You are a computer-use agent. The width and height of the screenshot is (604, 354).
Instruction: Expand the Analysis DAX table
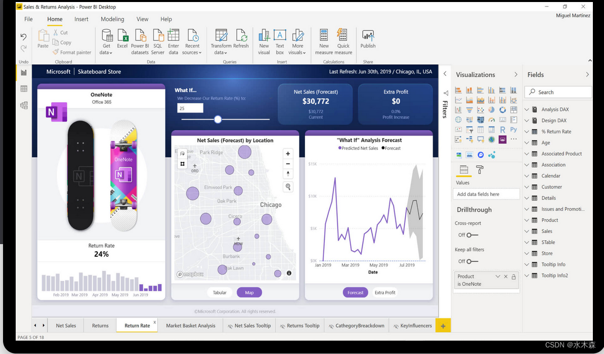[527, 109]
